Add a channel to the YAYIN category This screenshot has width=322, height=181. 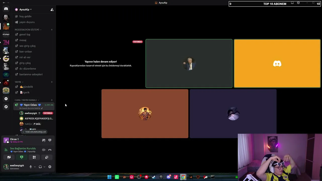click(52, 82)
